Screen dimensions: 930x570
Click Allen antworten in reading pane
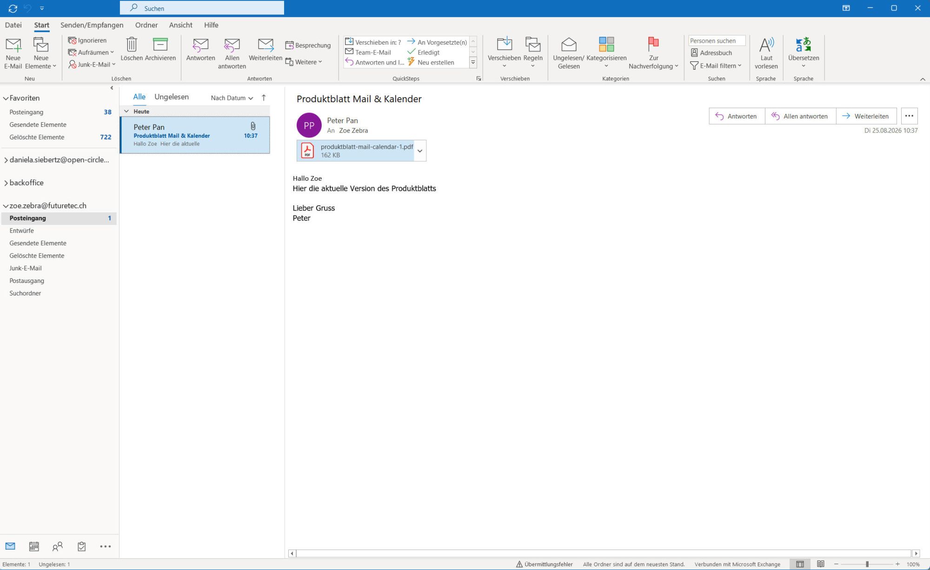(800, 116)
